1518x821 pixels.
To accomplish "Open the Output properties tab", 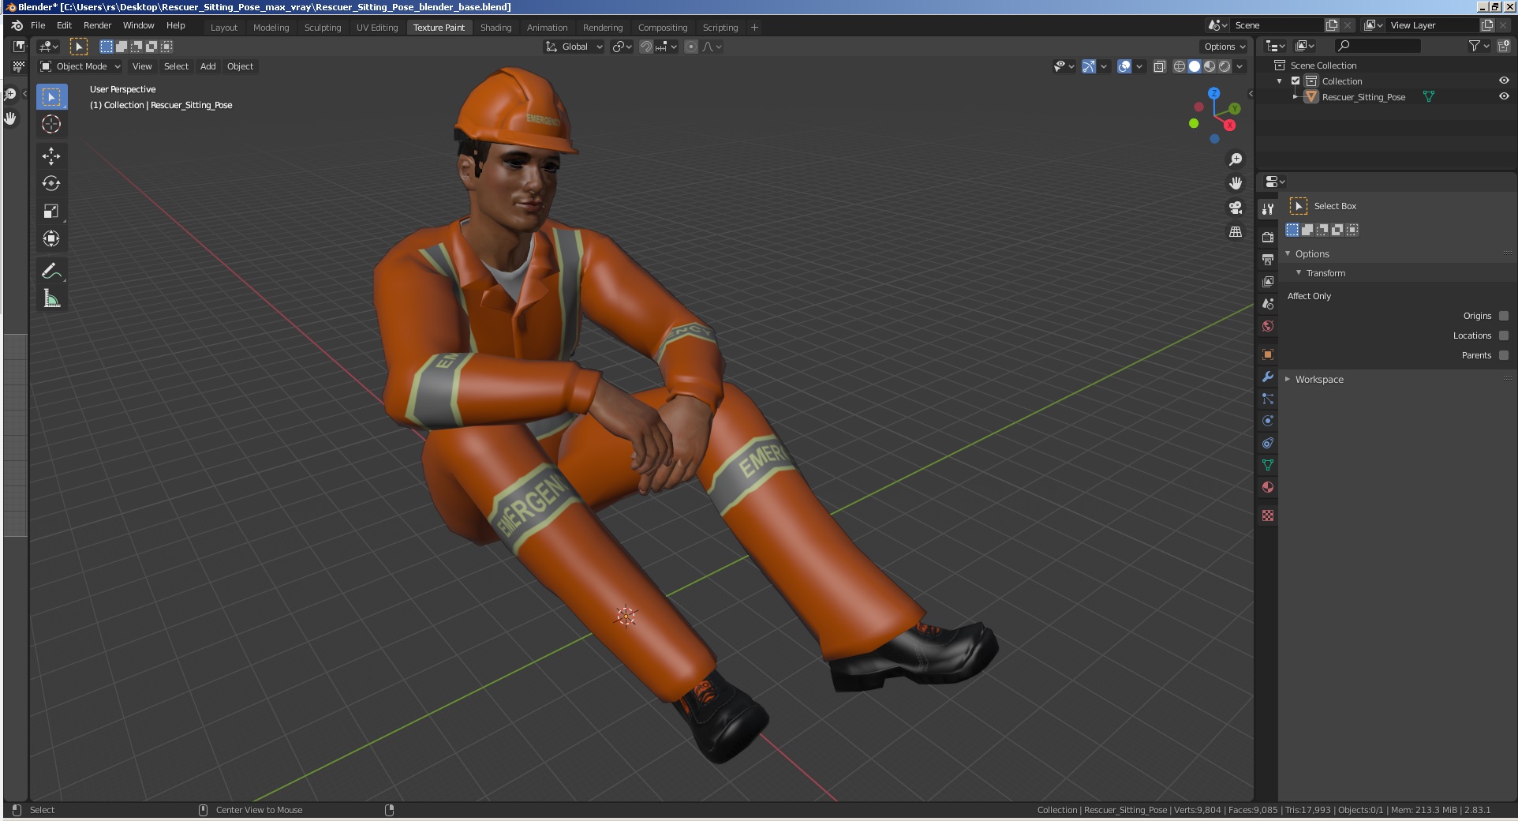I will coord(1268,259).
